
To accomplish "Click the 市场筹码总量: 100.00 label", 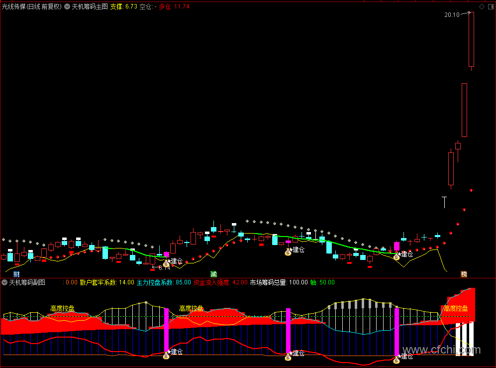I will click(x=279, y=282).
